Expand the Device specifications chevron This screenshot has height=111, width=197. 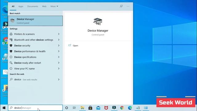(x=59, y=57)
